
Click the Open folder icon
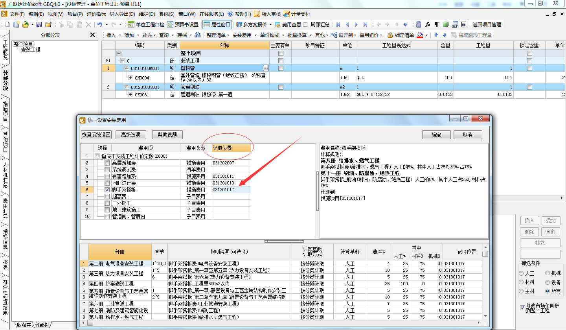(x=25, y=24)
